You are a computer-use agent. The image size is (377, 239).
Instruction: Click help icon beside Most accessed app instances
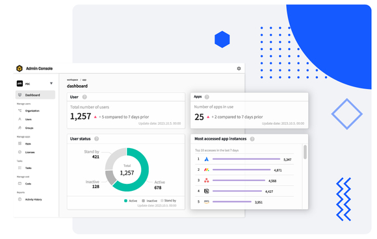(252, 139)
